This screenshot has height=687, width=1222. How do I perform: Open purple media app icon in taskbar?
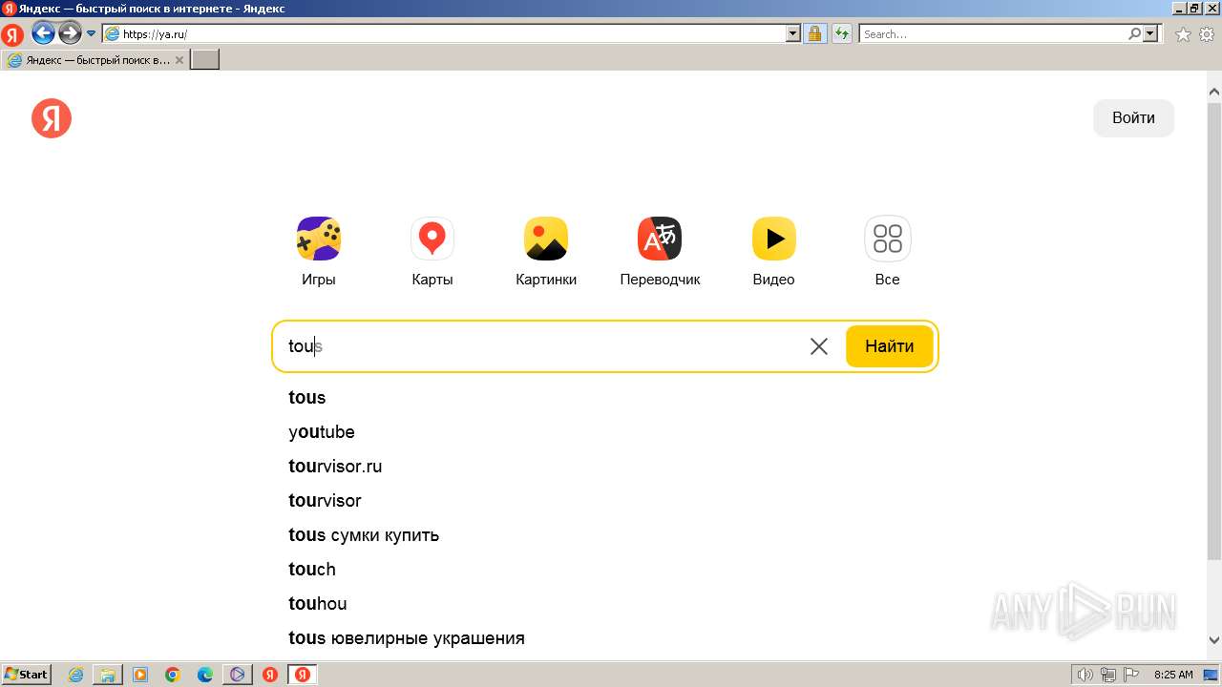point(238,675)
